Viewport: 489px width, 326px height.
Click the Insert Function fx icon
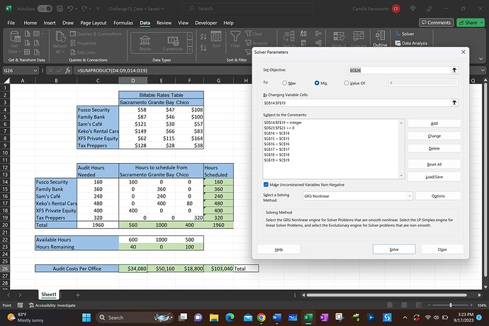pos(67,70)
